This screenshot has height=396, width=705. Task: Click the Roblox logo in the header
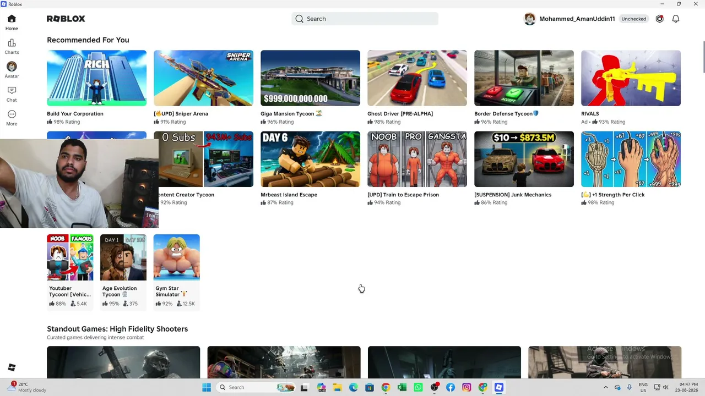pyautogui.click(x=66, y=19)
